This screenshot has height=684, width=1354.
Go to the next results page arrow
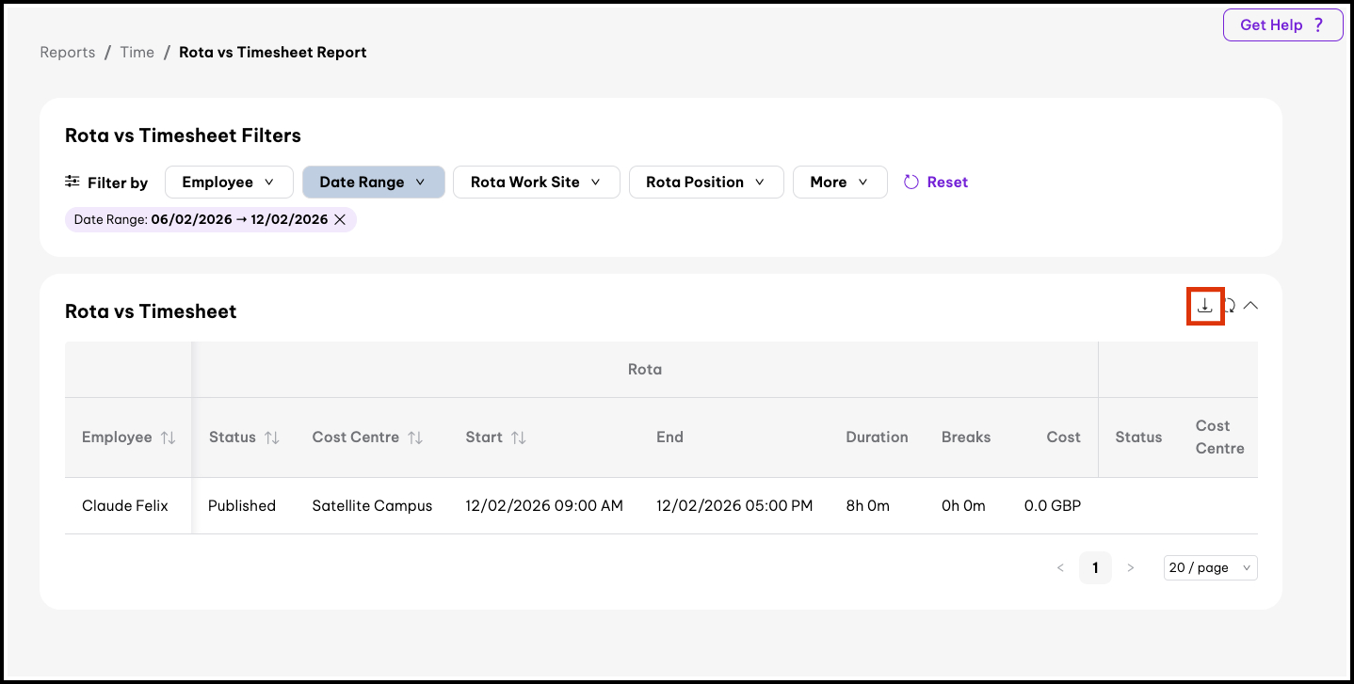coord(1130,567)
